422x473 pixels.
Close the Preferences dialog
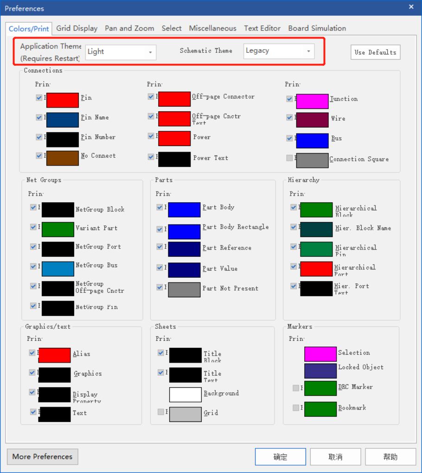411,7
